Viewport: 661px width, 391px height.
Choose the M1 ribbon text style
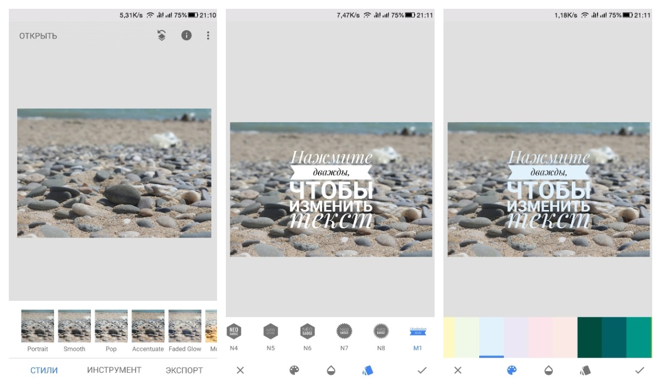(x=418, y=332)
